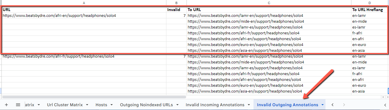Image resolution: width=389 pixels, height=110 pixels.
Task: Select column A header
Action: click(x=84, y=3)
